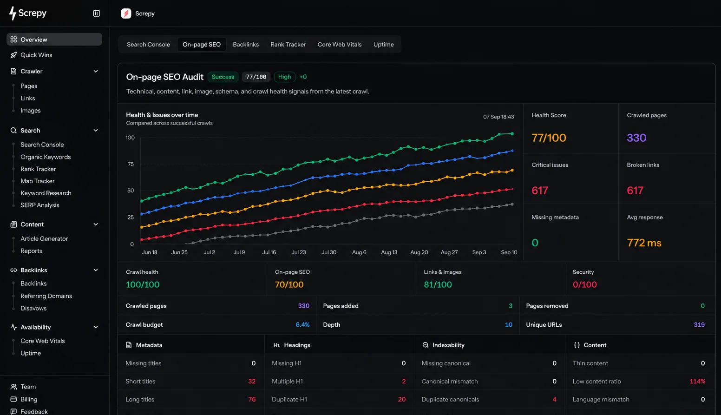Switch to the Core Web Vitals tab
Screen dimensions: 721x415
(340, 45)
